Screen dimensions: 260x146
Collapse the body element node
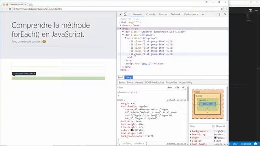(x=121, y=28)
